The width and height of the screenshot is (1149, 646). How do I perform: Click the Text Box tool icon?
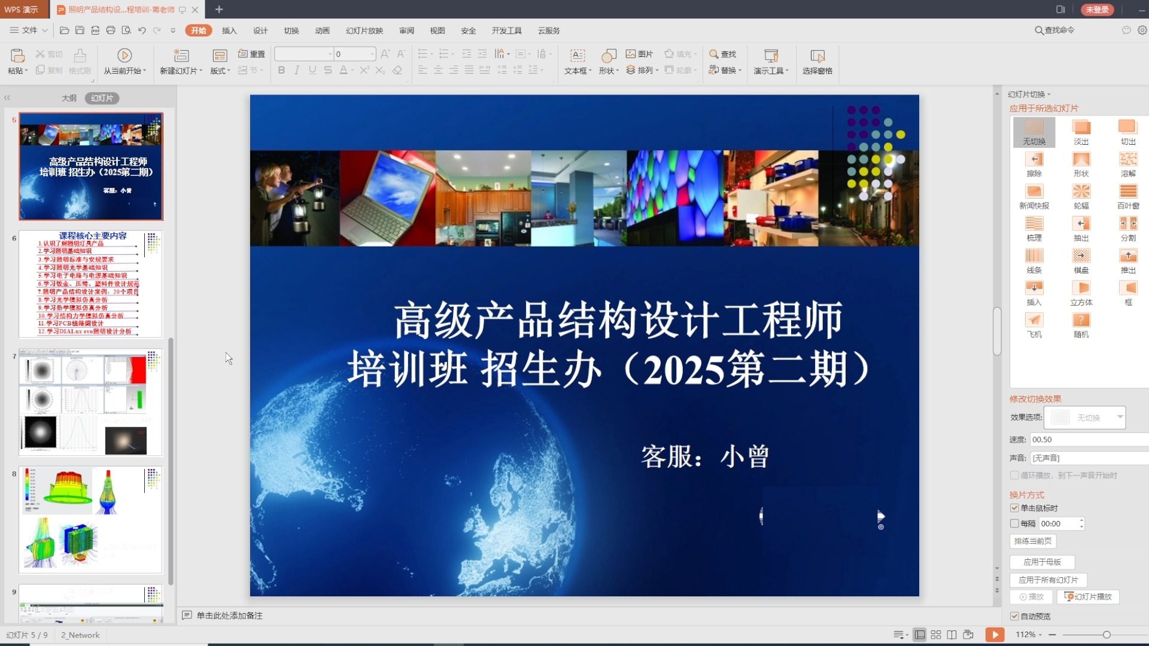tap(577, 56)
